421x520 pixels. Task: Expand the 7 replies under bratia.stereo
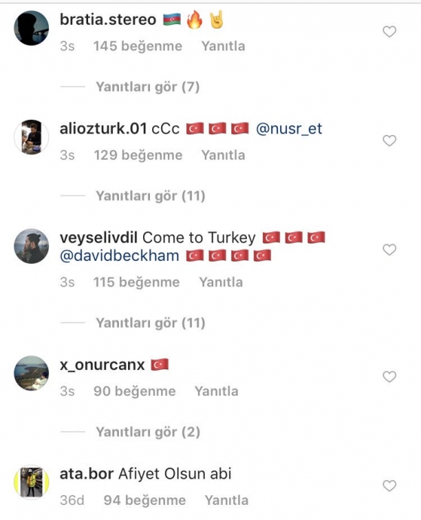coord(148,87)
